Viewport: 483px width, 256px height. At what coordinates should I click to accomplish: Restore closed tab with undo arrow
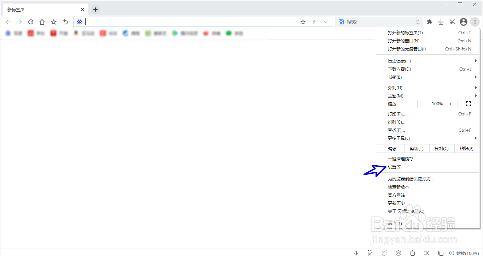coord(65,22)
